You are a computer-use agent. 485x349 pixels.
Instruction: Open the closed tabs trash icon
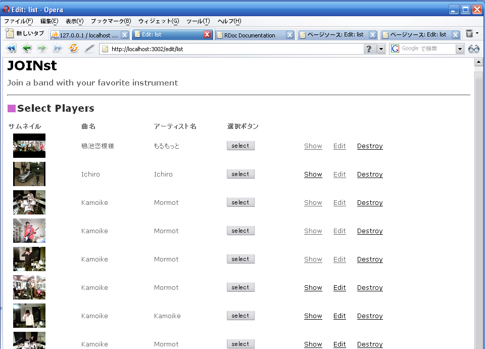click(x=470, y=34)
